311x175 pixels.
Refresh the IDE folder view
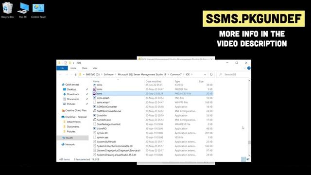[211, 74]
